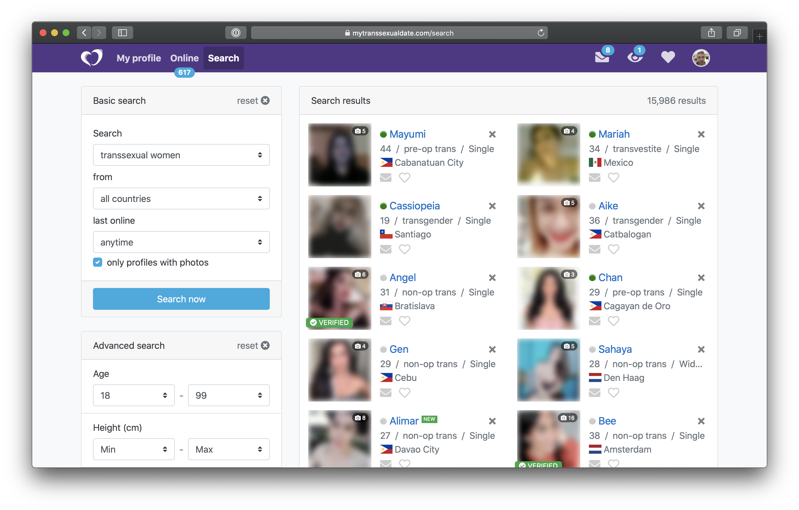Open the transsexual women search dropdown

click(181, 155)
